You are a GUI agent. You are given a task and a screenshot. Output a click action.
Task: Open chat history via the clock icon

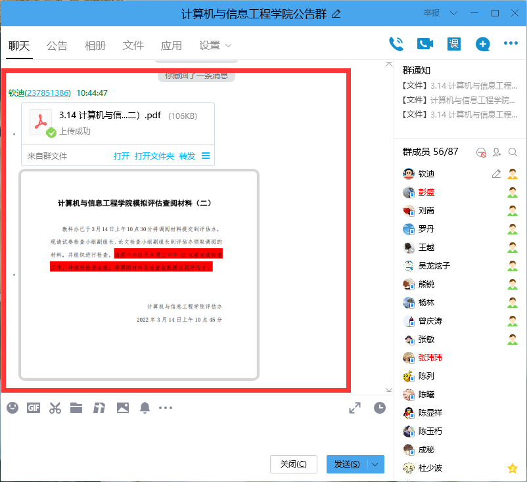tap(379, 407)
